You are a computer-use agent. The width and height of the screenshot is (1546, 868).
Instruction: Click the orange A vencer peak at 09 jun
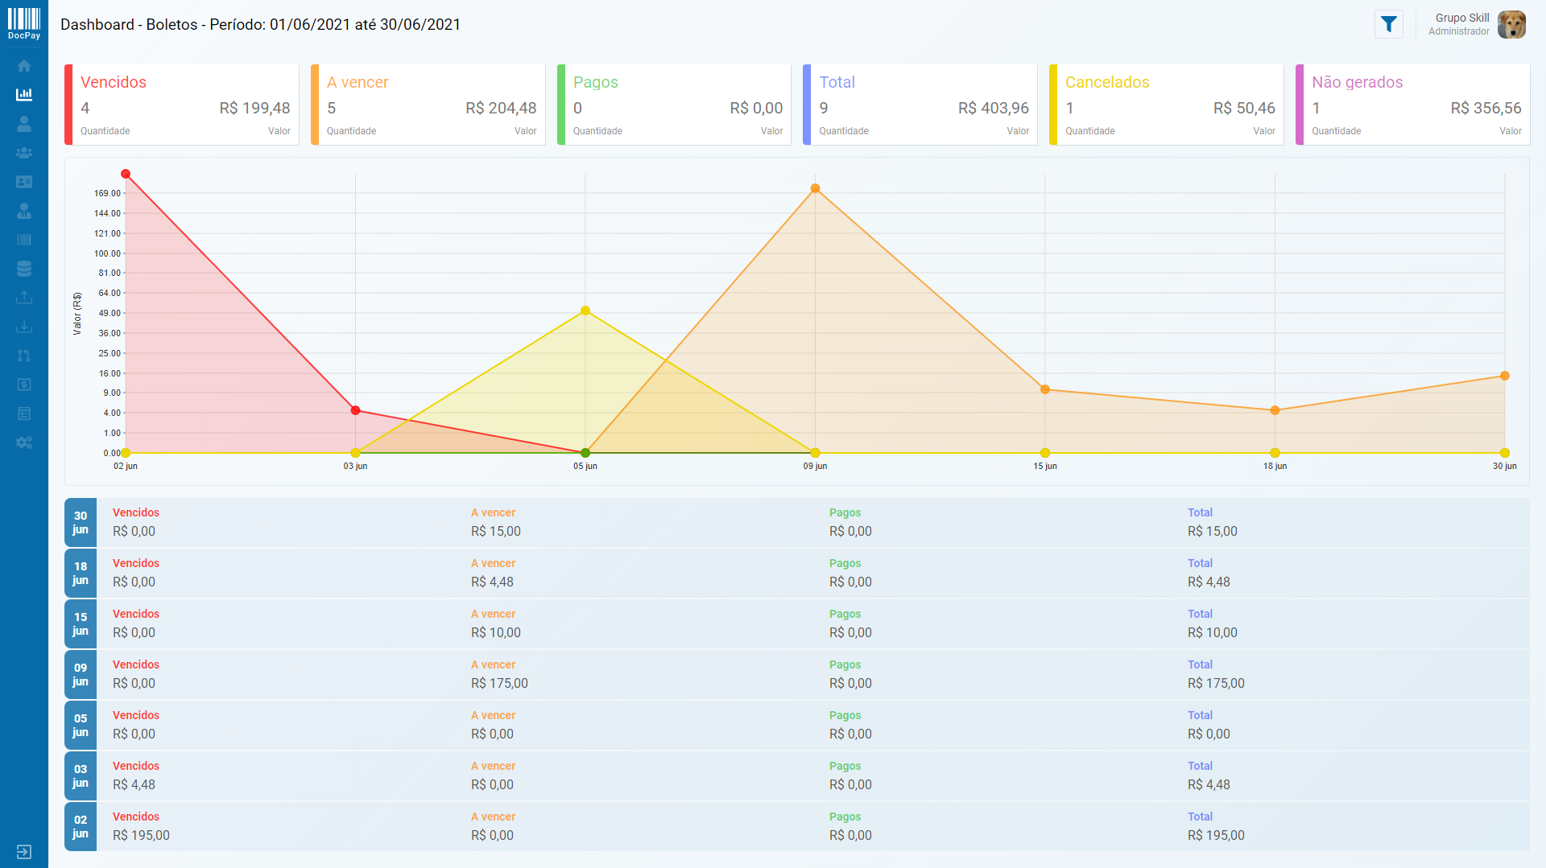[816, 188]
